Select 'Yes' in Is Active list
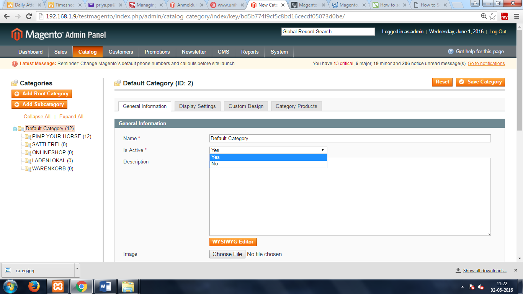 pyautogui.click(x=268, y=157)
